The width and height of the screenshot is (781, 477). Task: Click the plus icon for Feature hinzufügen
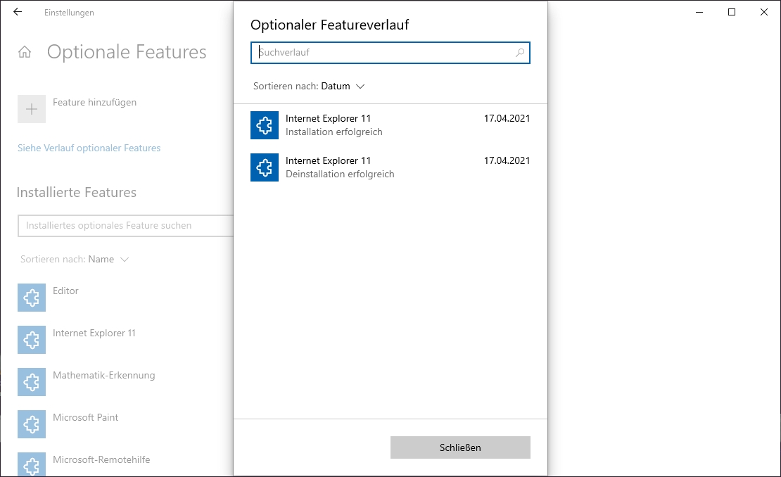tap(32, 109)
